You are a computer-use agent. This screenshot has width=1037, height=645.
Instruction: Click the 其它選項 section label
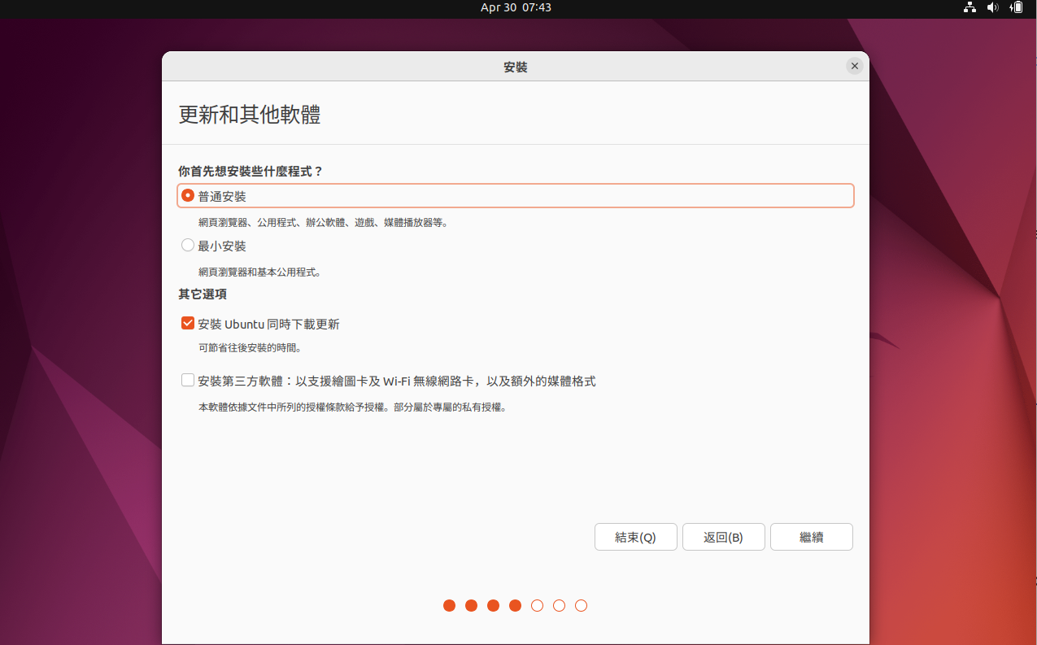click(203, 294)
